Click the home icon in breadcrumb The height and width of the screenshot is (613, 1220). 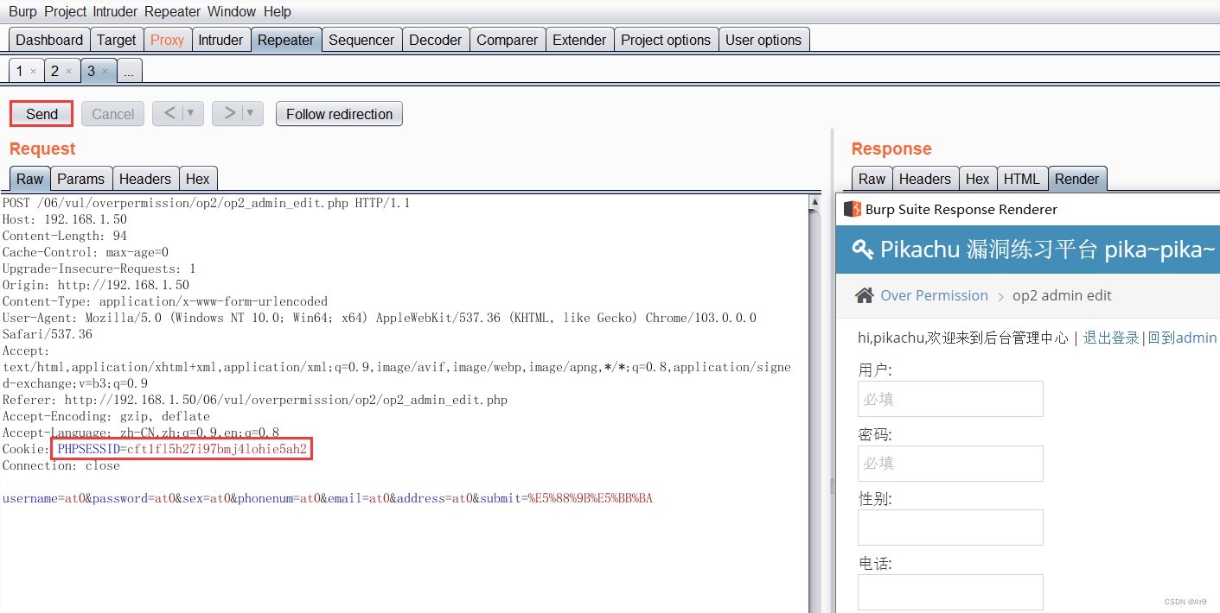pos(864,295)
